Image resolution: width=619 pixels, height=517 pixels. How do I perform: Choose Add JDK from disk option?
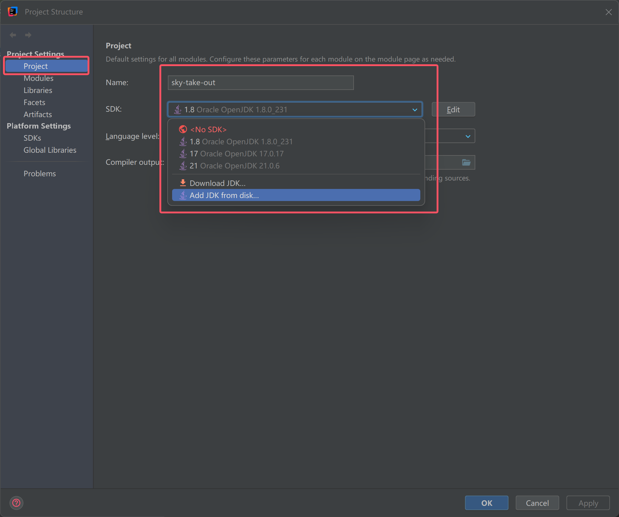pos(224,195)
